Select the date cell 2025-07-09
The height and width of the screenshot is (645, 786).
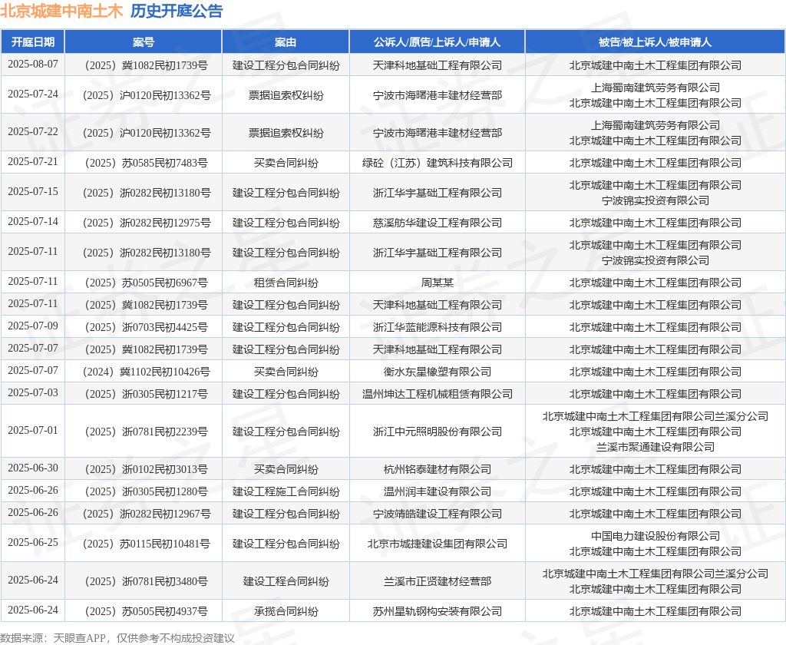pyautogui.click(x=33, y=326)
